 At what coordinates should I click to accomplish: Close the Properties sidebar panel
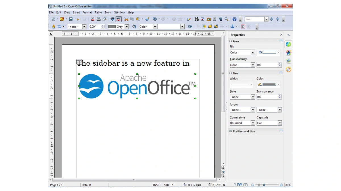pyautogui.click(x=281, y=35)
